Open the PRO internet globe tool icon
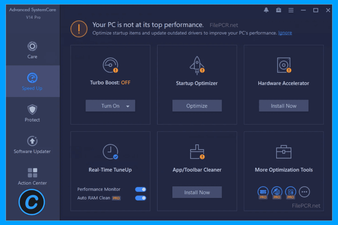This screenshot has width=338, height=225. (x=277, y=192)
